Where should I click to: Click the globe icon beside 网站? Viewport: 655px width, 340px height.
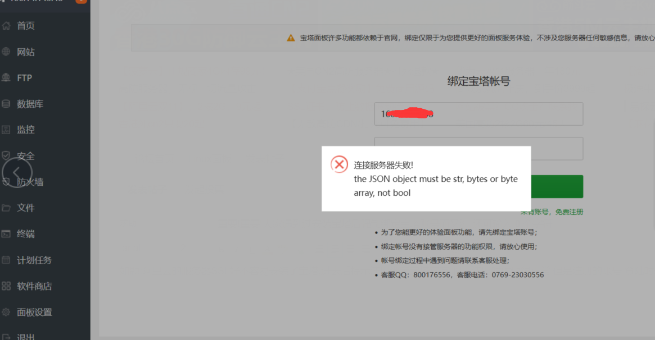pyautogui.click(x=6, y=52)
